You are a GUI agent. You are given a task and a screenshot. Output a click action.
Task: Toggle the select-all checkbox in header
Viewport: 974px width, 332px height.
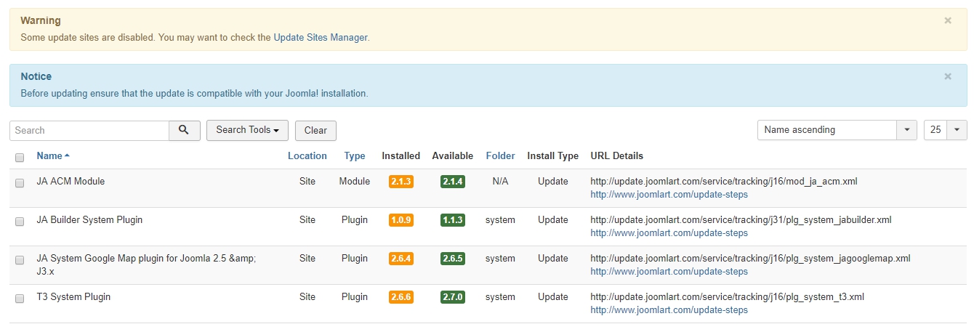[20, 157]
